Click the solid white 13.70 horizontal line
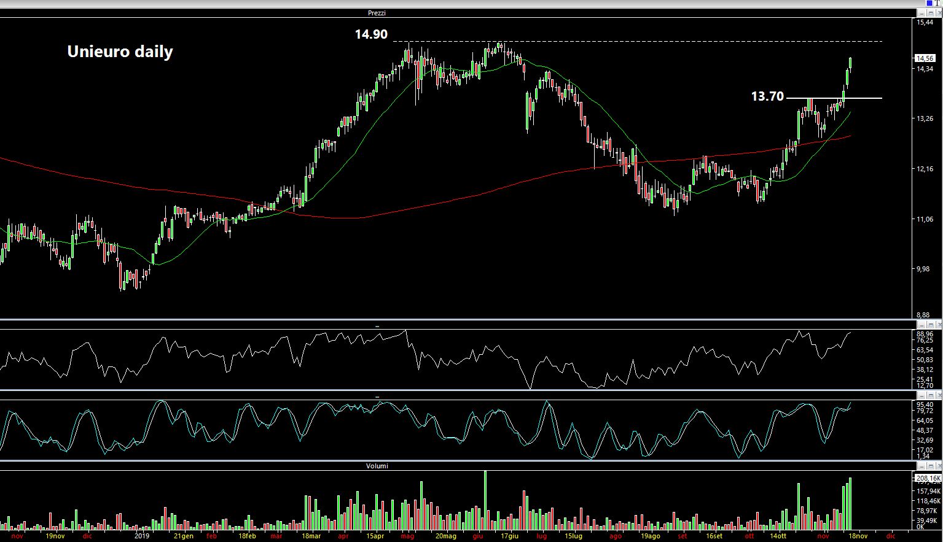The width and height of the screenshot is (943, 542). [x=834, y=98]
